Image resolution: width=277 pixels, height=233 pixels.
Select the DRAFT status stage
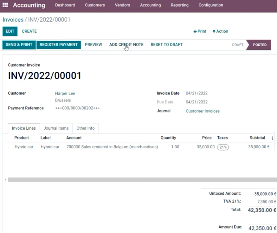click(238, 45)
